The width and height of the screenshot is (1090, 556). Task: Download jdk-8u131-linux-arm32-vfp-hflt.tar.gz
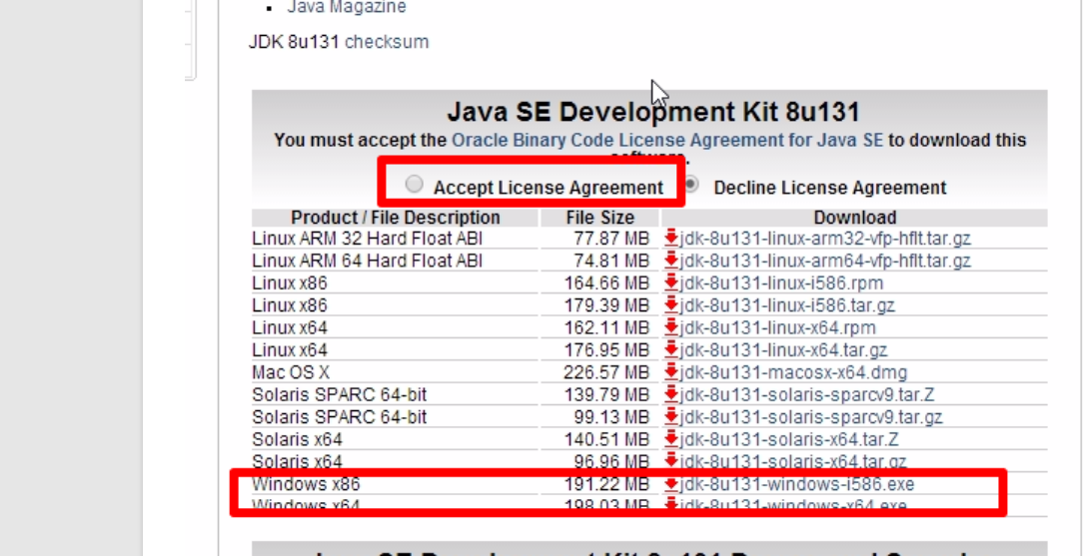point(825,239)
